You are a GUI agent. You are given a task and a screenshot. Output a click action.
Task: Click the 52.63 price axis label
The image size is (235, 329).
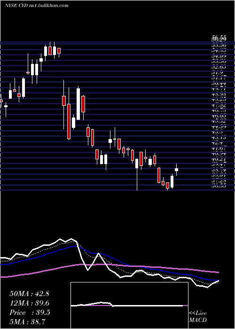pos(219,67)
